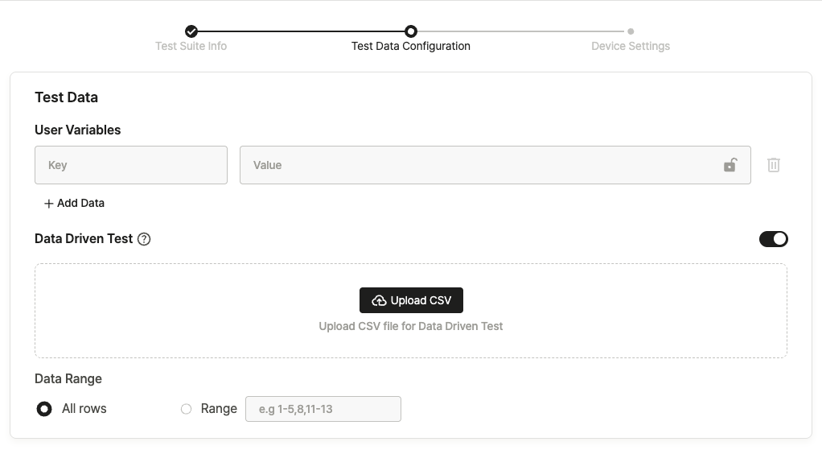Focus the Value input field
The height and width of the screenshot is (450, 822).
pos(495,165)
